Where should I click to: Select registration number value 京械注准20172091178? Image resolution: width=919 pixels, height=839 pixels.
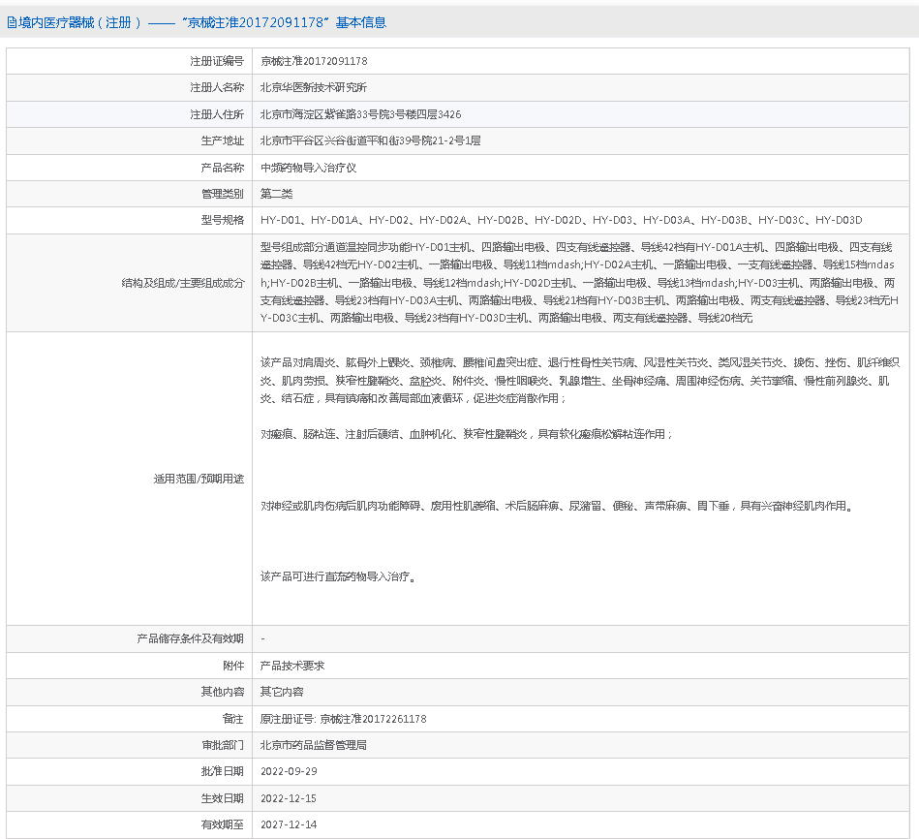[314, 61]
